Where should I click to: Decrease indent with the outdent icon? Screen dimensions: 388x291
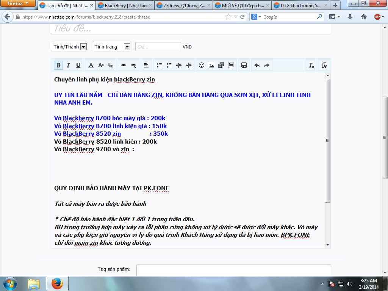pyautogui.click(x=179, y=65)
